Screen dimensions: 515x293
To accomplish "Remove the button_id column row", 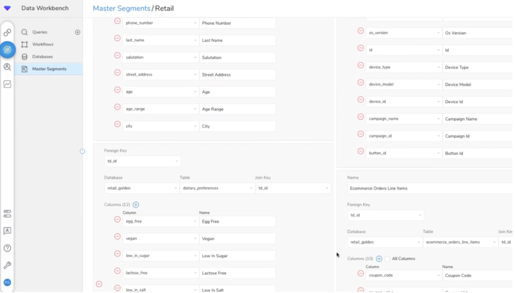I will (x=360, y=151).
